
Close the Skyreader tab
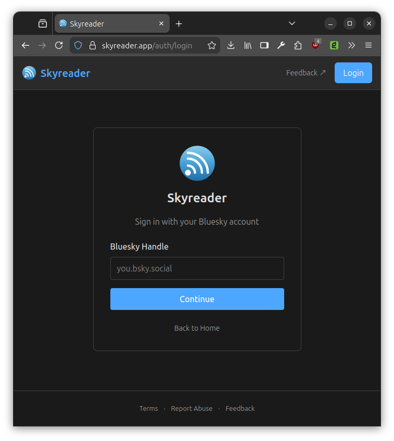pos(161,23)
